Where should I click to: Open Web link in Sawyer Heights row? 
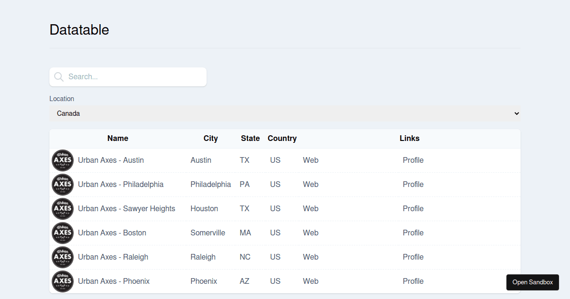tap(311, 209)
